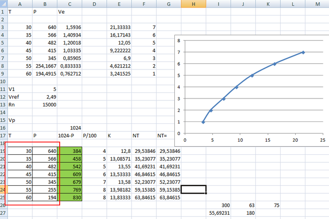Click cell J26 containing 63

click(243, 205)
